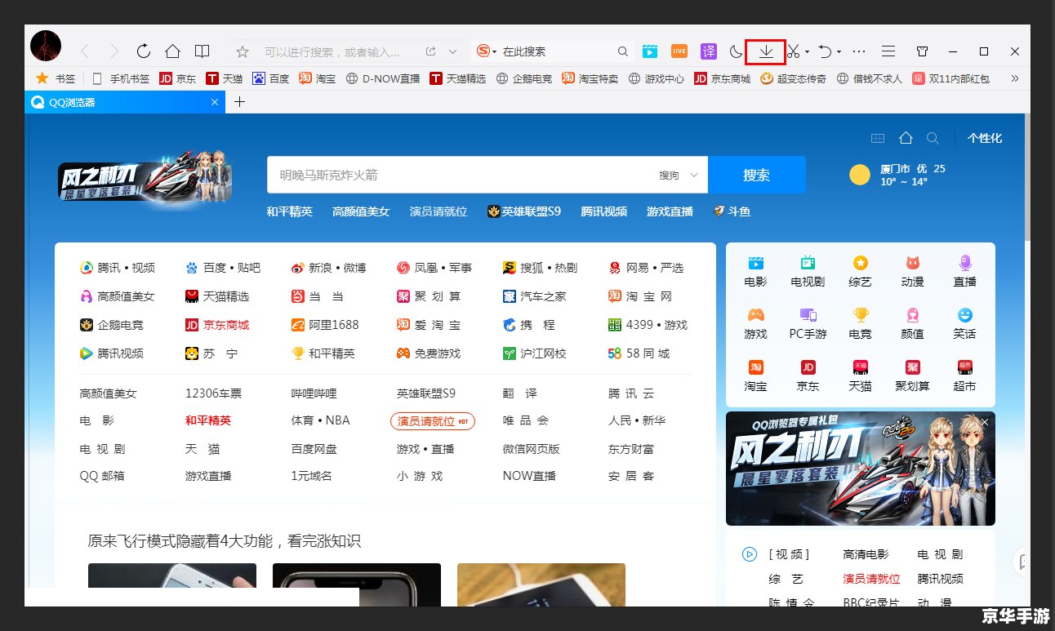This screenshot has height=631, width=1055.
Task: Open 双11内部红包 bookmark
Action: (951, 78)
